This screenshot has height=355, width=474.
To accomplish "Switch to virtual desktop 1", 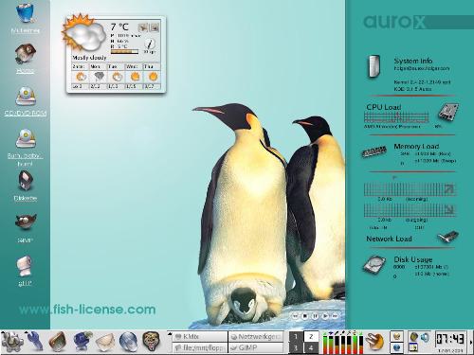I will [x=296, y=337].
